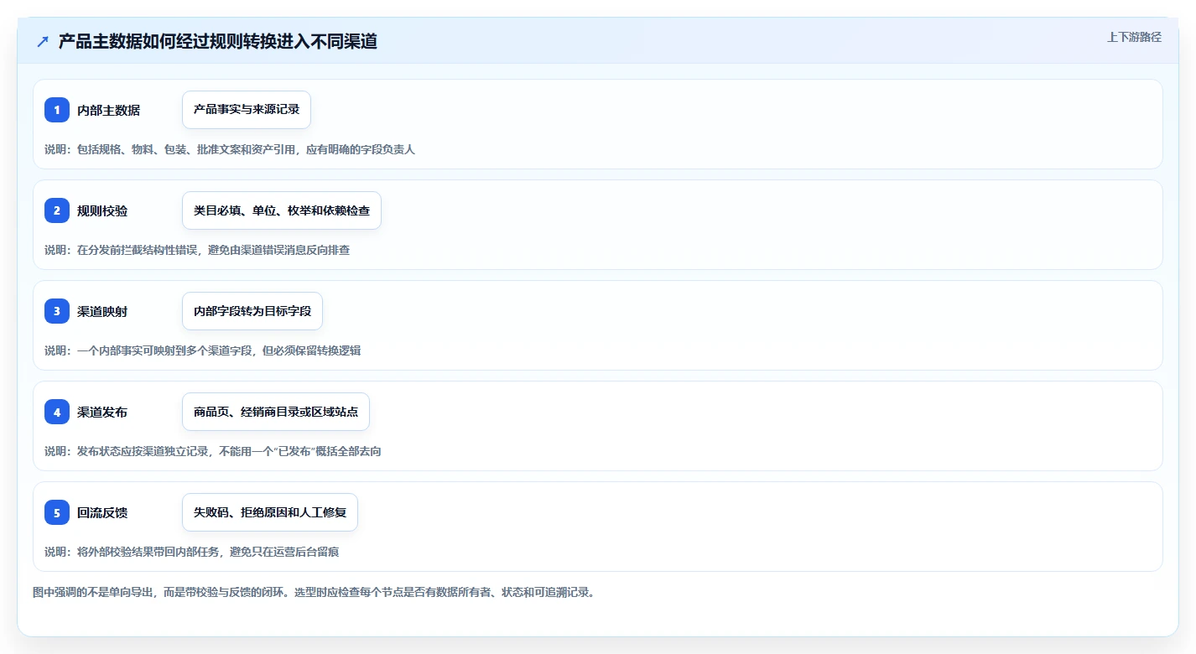Select the 渠道发布 step label
The height and width of the screenshot is (654, 1196).
click(102, 412)
